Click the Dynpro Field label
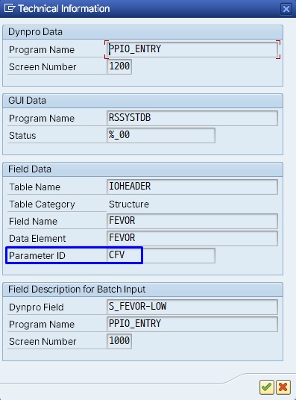Image resolution: width=296 pixels, height=400 pixels. pyautogui.click(x=37, y=307)
